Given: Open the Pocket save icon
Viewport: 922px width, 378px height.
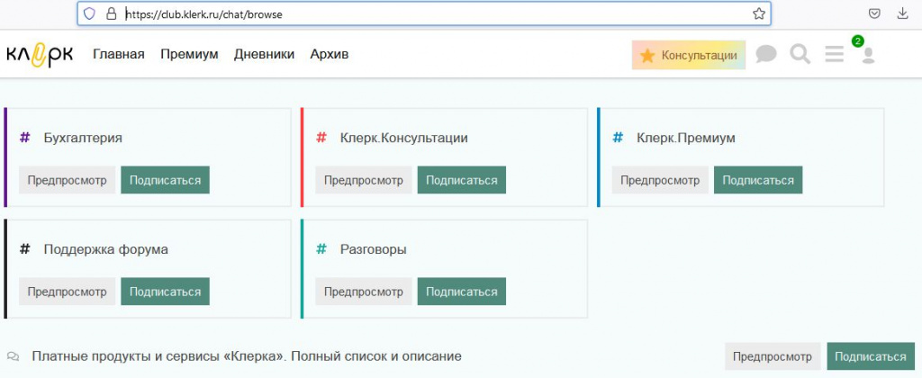Looking at the screenshot, I should (x=874, y=14).
